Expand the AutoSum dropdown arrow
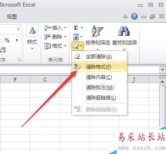This screenshot has height=154, width=166. (x=82, y=28)
